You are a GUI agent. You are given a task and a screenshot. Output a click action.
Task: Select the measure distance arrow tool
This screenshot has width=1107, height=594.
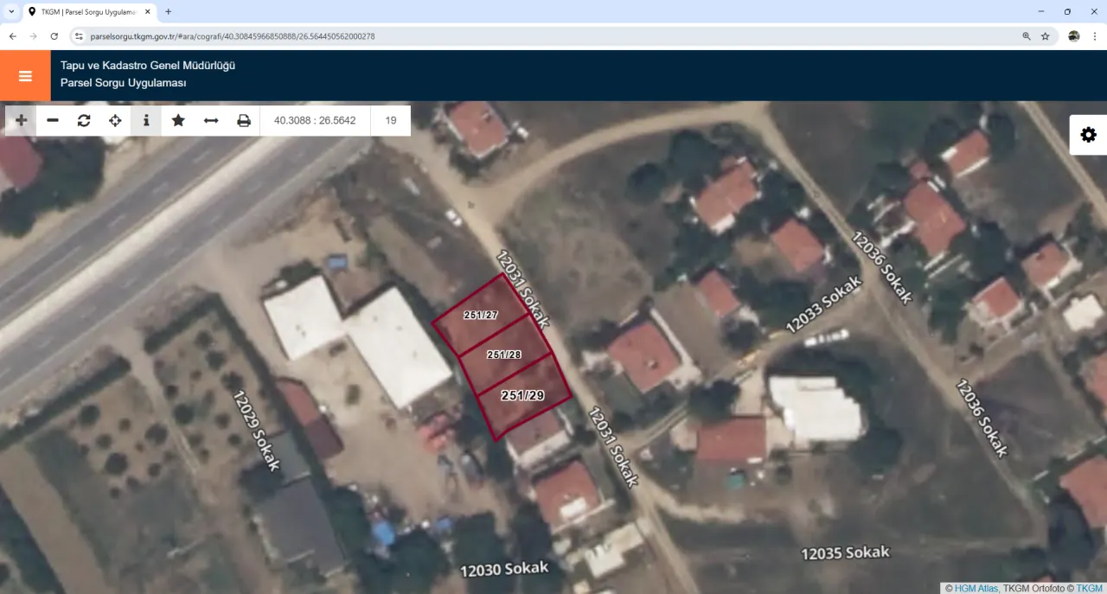coord(211,120)
